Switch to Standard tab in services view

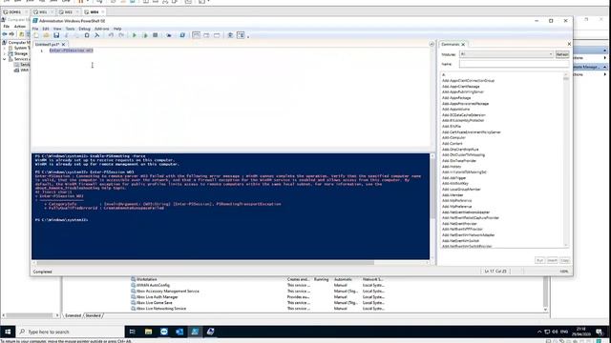pos(94,315)
